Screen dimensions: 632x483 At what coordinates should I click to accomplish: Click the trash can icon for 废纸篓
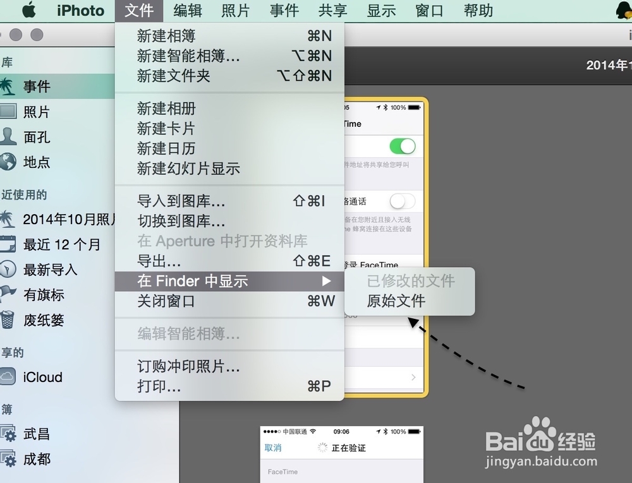click(7, 319)
